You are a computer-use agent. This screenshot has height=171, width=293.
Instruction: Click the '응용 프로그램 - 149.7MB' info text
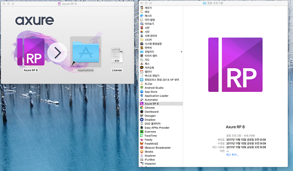tap(241, 136)
